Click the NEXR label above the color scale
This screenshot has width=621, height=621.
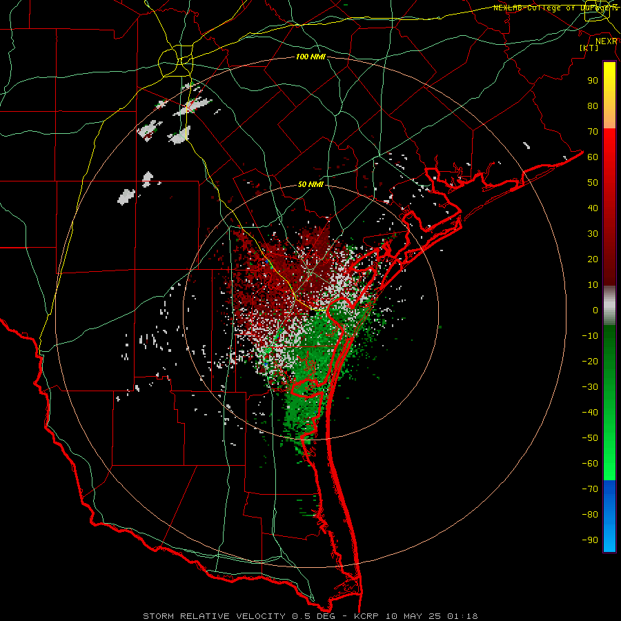[607, 41]
